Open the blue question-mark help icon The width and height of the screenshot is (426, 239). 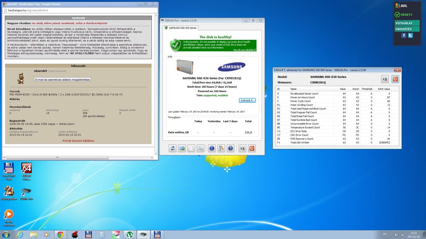coord(231,148)
